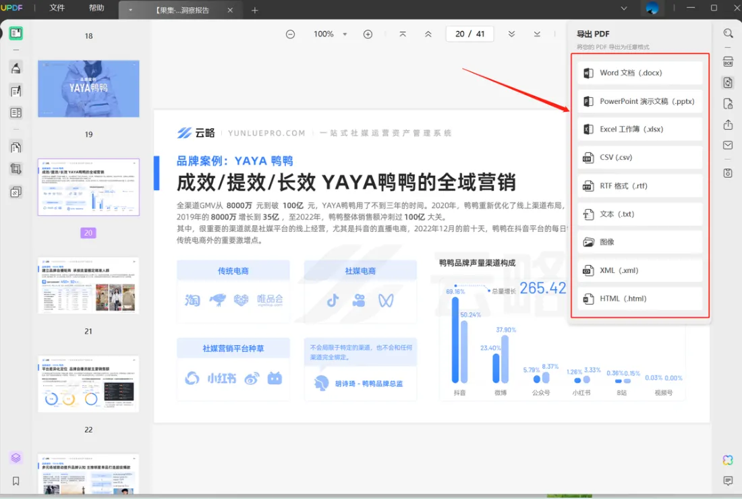
Task: Open the Form preparation tool
Action: 16,113
